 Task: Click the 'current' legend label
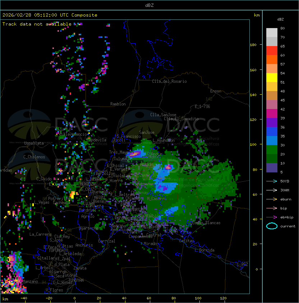(288, 226)
